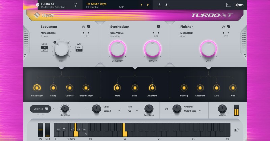Set Sync to BEAT

tap(79, 47)
